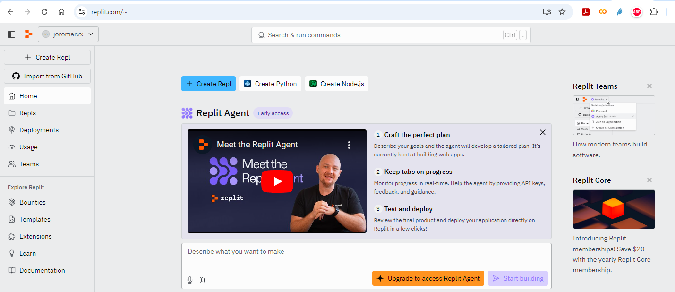Click the Replit Agent purple logo icon
Screen dimensions: 675x292
coord(187,113)
